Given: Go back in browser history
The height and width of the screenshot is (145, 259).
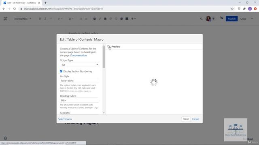Looking at the screenshot, I should pyautogui.click(x=4, y=9).
